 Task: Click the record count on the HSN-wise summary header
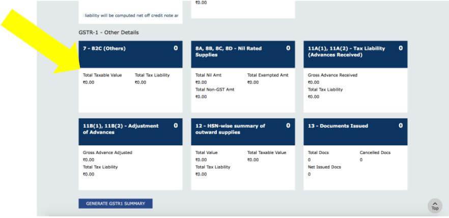coord(288,126)
